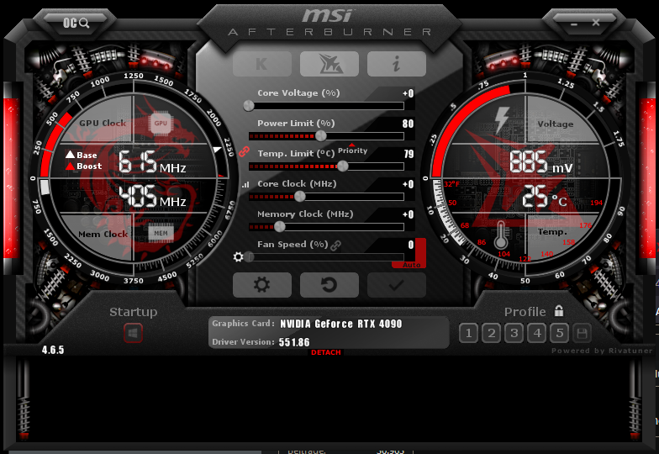
Task: Load profile slot 1
Action: click(469, 333)
